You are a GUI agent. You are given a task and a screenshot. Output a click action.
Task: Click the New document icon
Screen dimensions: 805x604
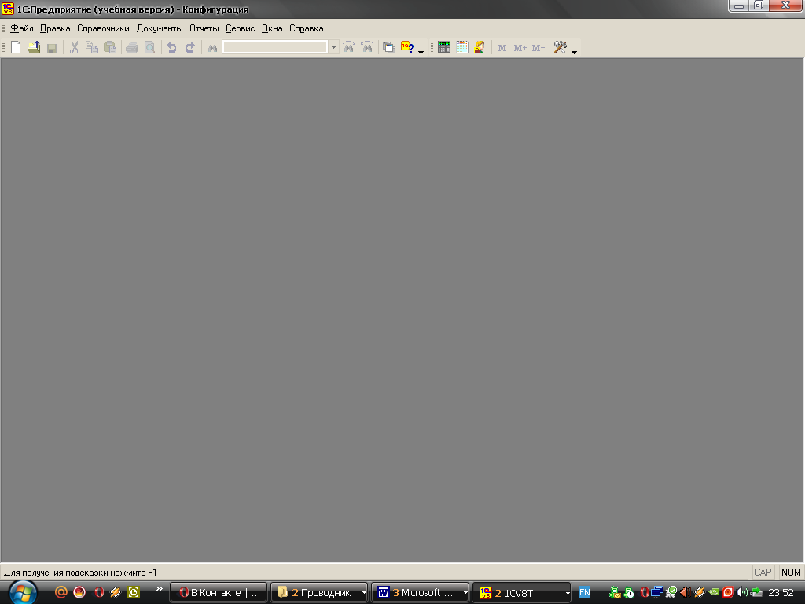pos(16,47)
